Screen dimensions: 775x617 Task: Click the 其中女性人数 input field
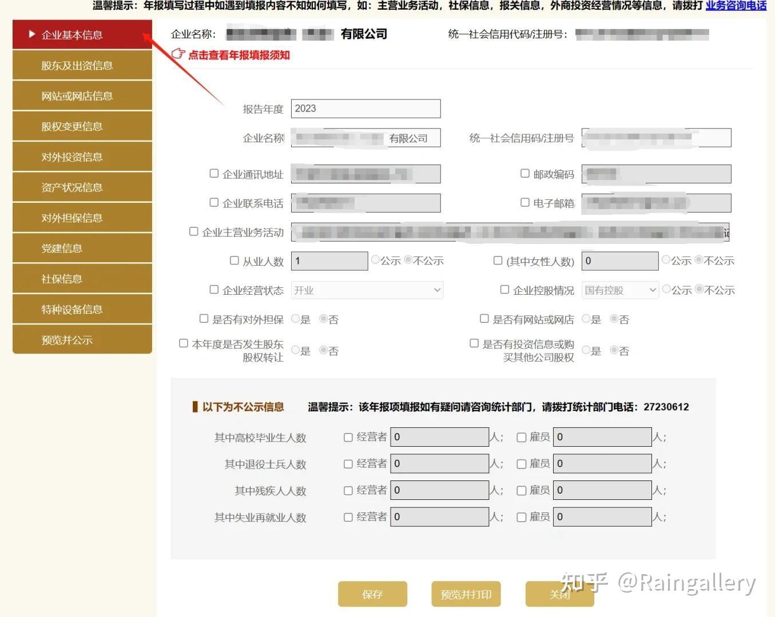pos(620,261)
